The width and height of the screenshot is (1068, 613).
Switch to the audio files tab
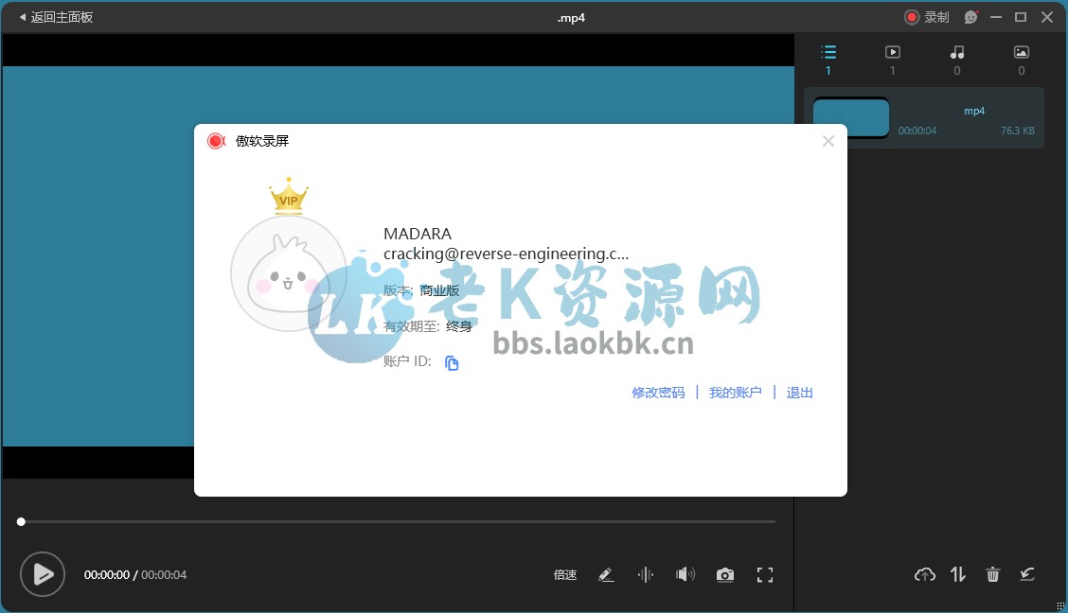point(957,60)
